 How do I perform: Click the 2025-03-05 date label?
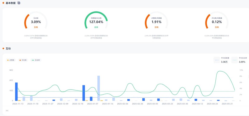(153, 104)
